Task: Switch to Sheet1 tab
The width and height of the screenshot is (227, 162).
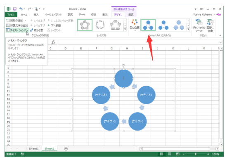Action: pos(34,148)
